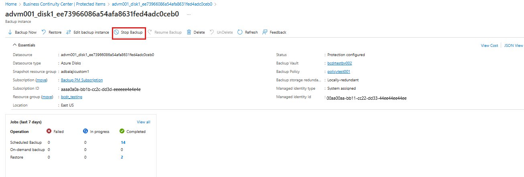
Task: Click Edit backup instance label
Action: [91, 32]
